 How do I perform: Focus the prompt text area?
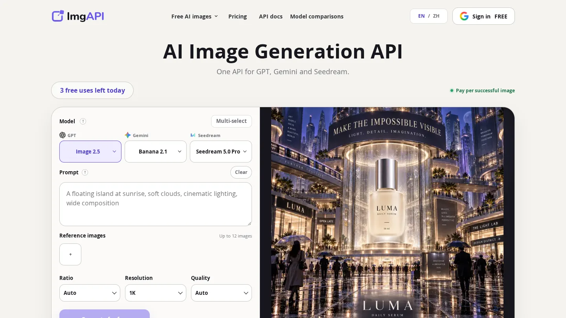click(156, 204)
